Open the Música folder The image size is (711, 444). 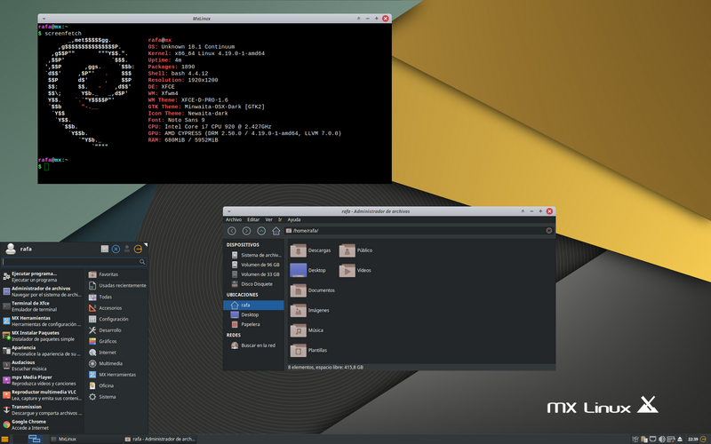pos(307,329)
